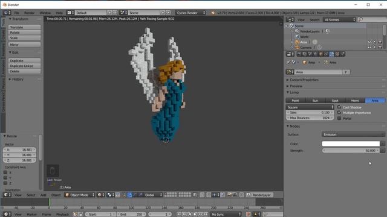Open the File menu
Image resolution: width=387 pixels, height=217 pixels.
pyautogui.click(x=16, y=13)
